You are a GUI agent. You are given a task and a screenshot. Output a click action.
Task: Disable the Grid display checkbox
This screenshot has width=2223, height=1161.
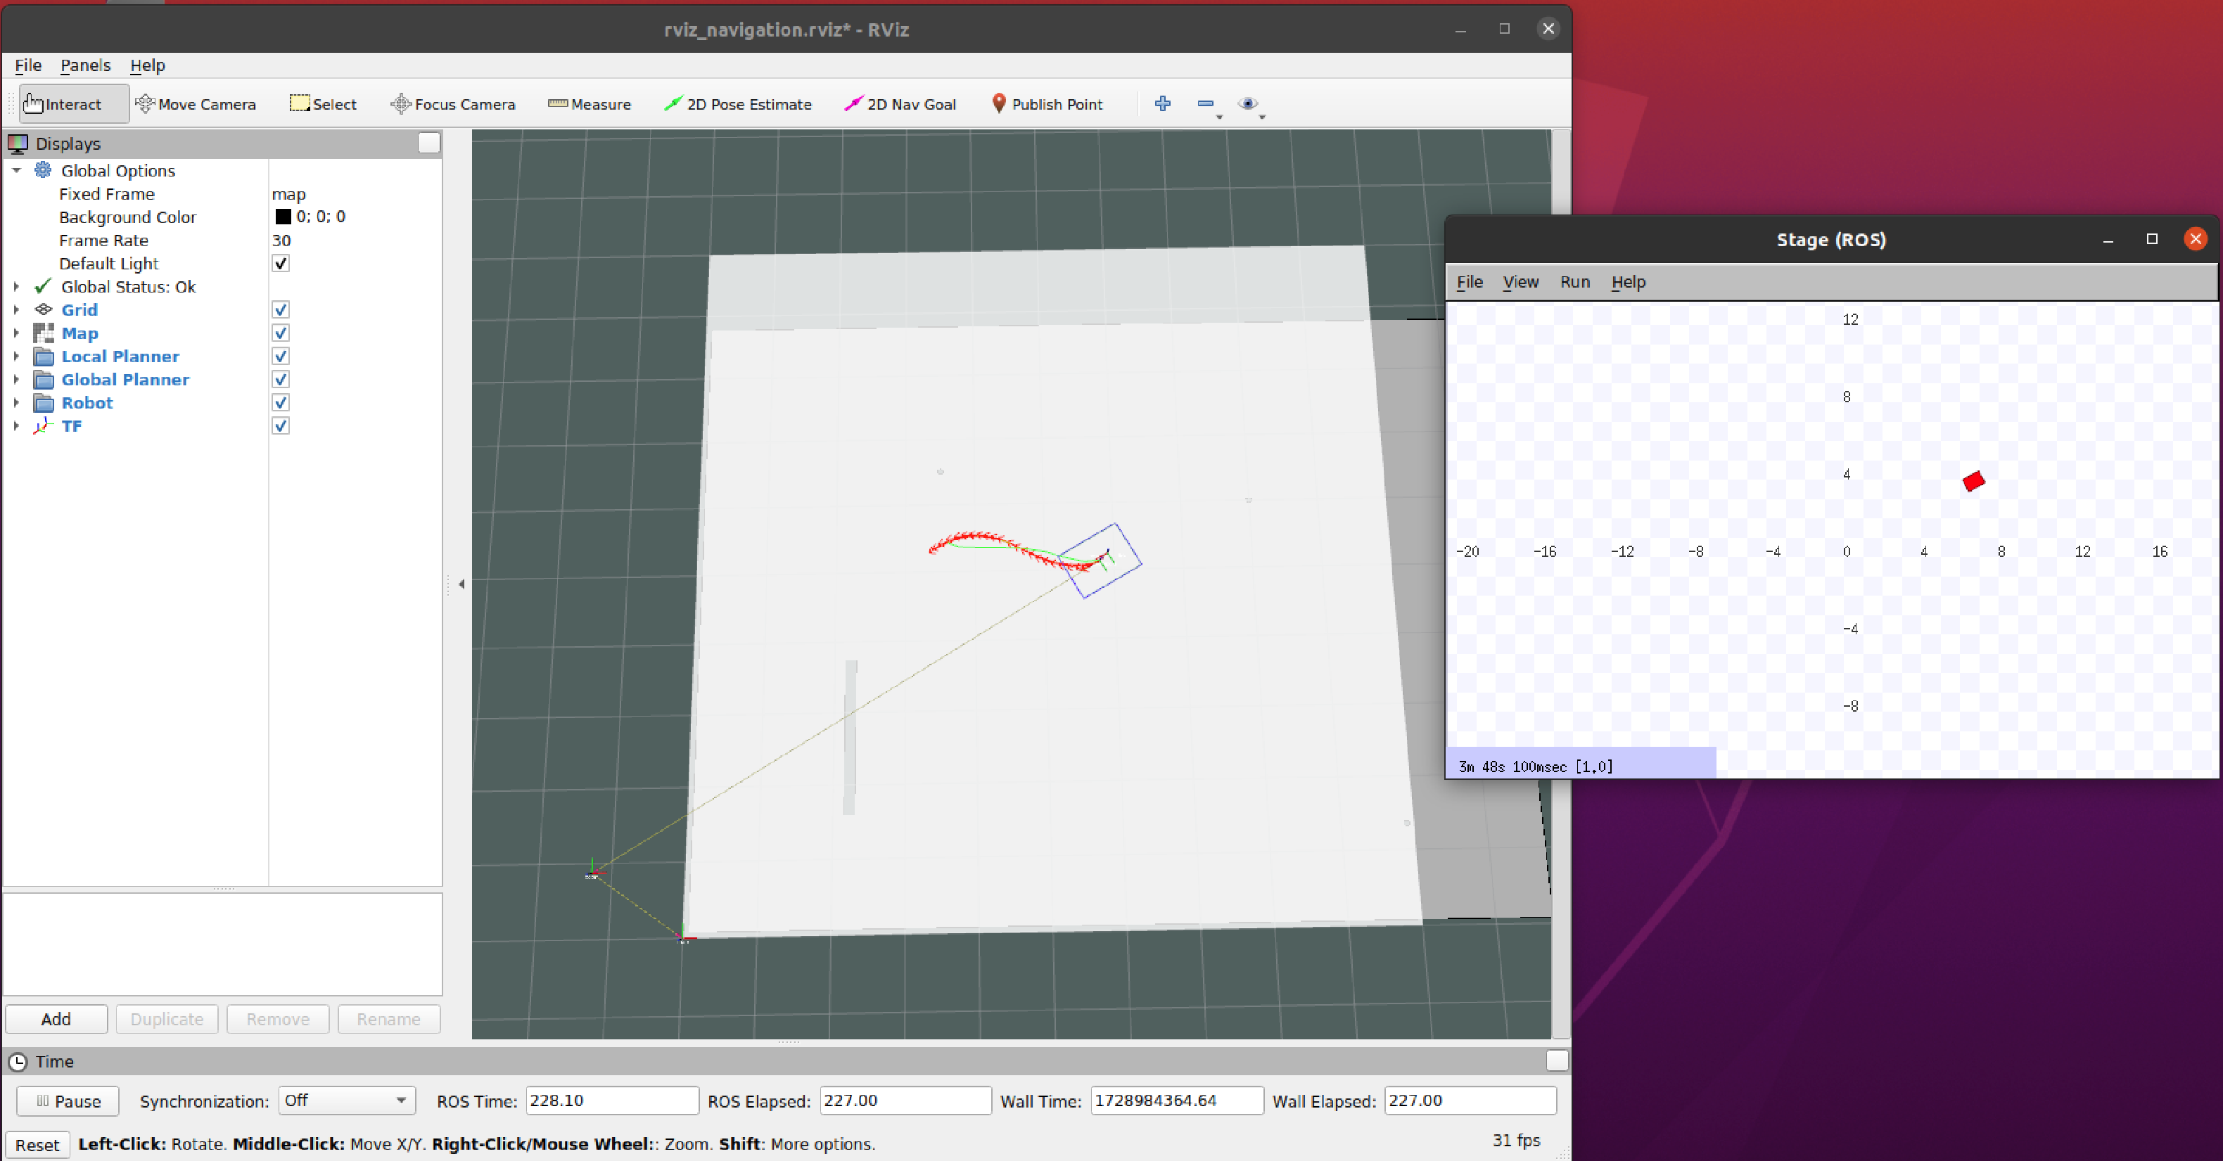(281, 309)
